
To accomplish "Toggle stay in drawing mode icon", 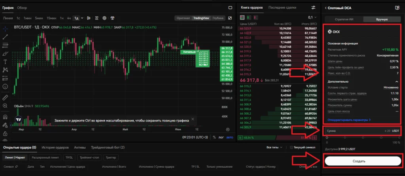I will click(x=5, y=125).
